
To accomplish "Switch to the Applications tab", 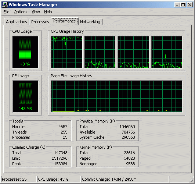I will click(17, 22).
